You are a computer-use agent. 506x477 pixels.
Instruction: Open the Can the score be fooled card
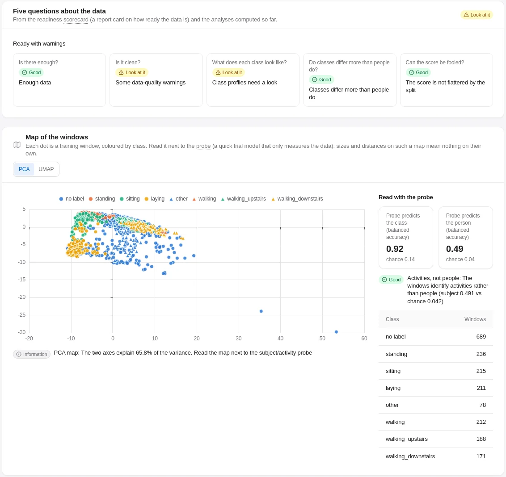click(x=446, y=80)
